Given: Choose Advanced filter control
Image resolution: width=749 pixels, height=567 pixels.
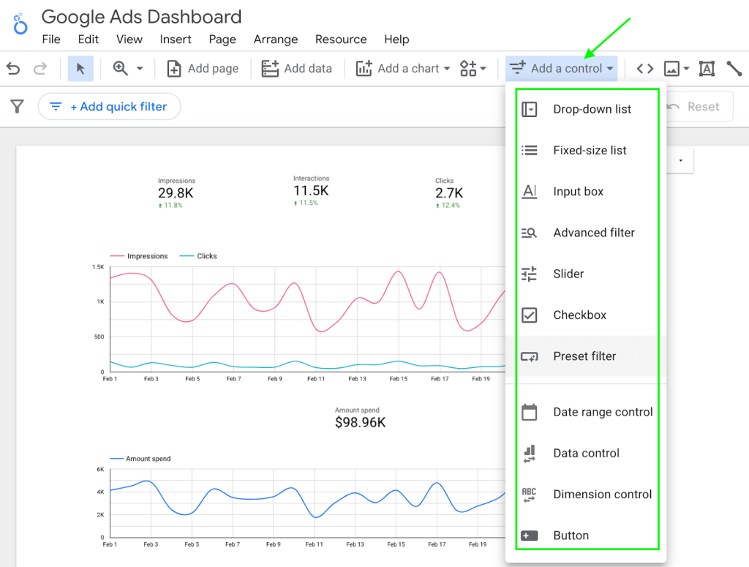Looking at the screenshot, I should 587,233.
